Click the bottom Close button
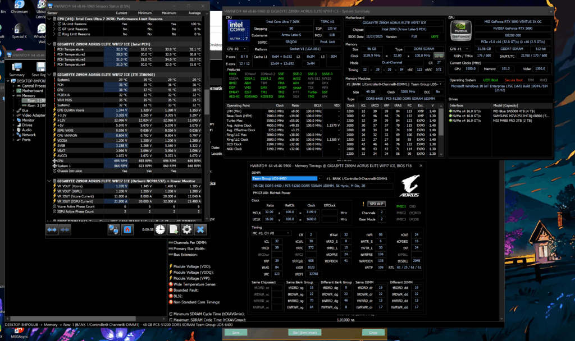 pos(373,333)
